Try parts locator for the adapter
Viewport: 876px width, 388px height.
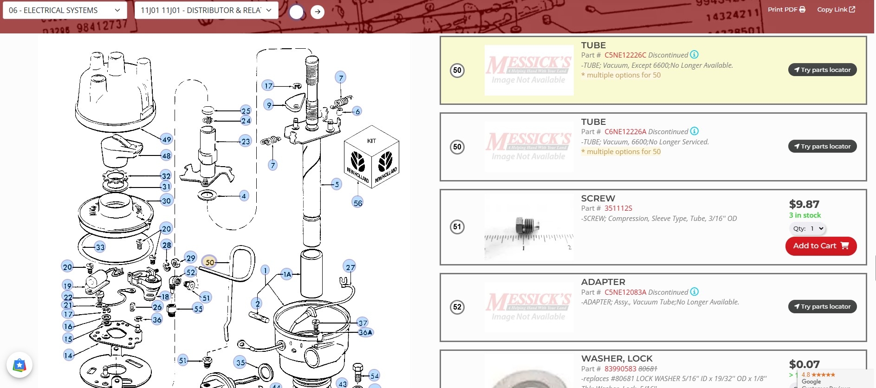pyautogui.click(x=822, y=307)
